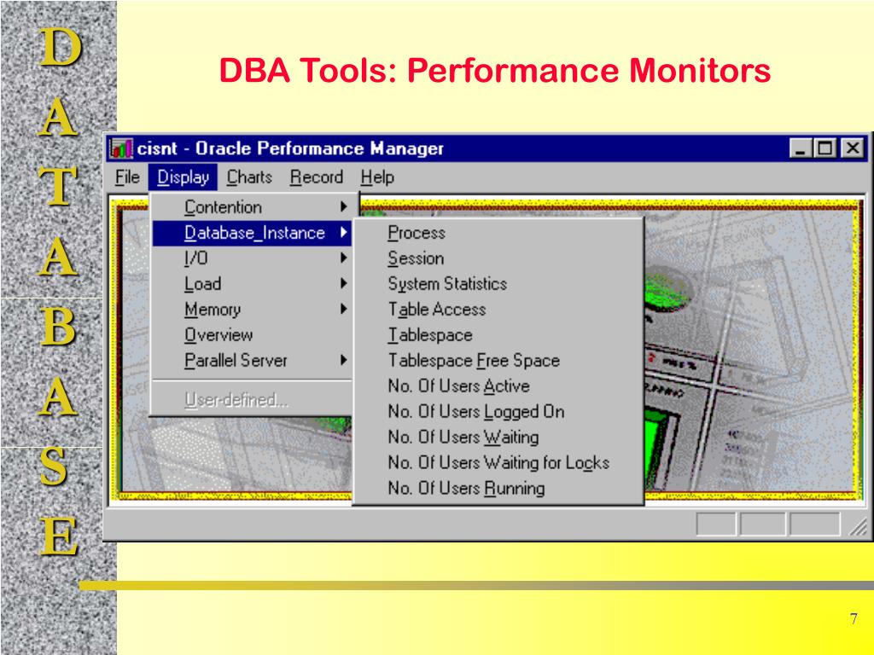The height and width of the screenshot is (655, 874).
Task: Expand the I/O submenu
Action: (252, 258)
